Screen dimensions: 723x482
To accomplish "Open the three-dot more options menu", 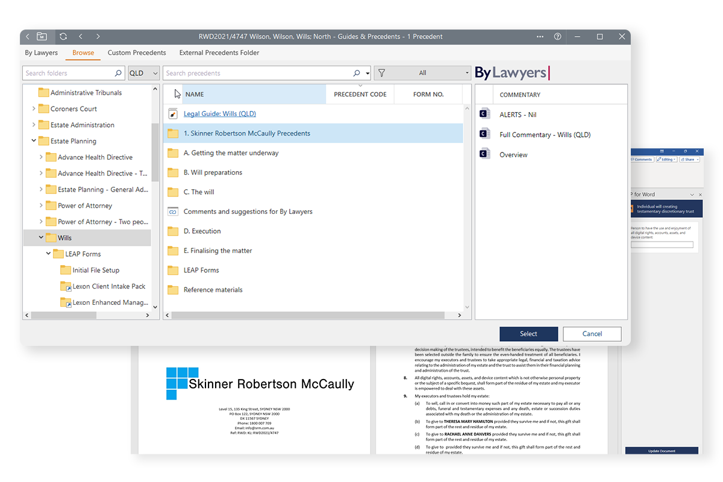I will [540, 37].
